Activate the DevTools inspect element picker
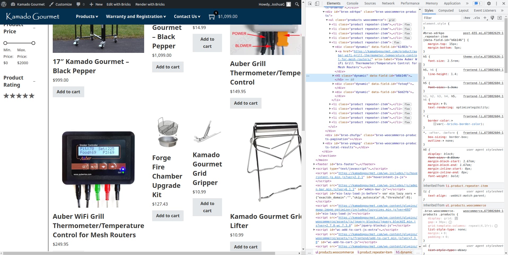This screenshot has height=255, width=508. (x=310, y=3)
